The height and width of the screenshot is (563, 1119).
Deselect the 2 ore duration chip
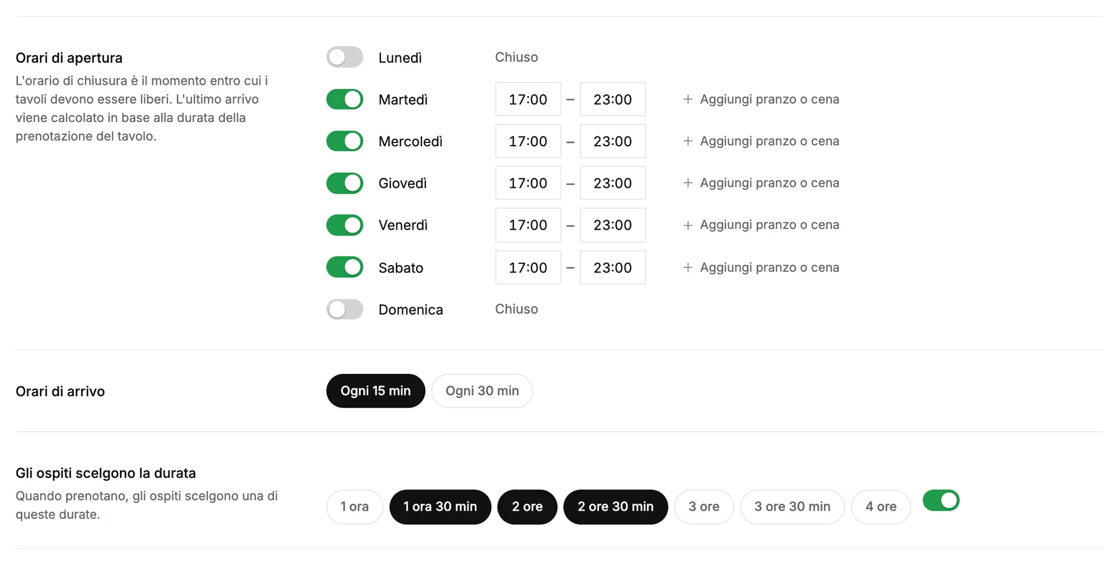[x=527, y=507]
